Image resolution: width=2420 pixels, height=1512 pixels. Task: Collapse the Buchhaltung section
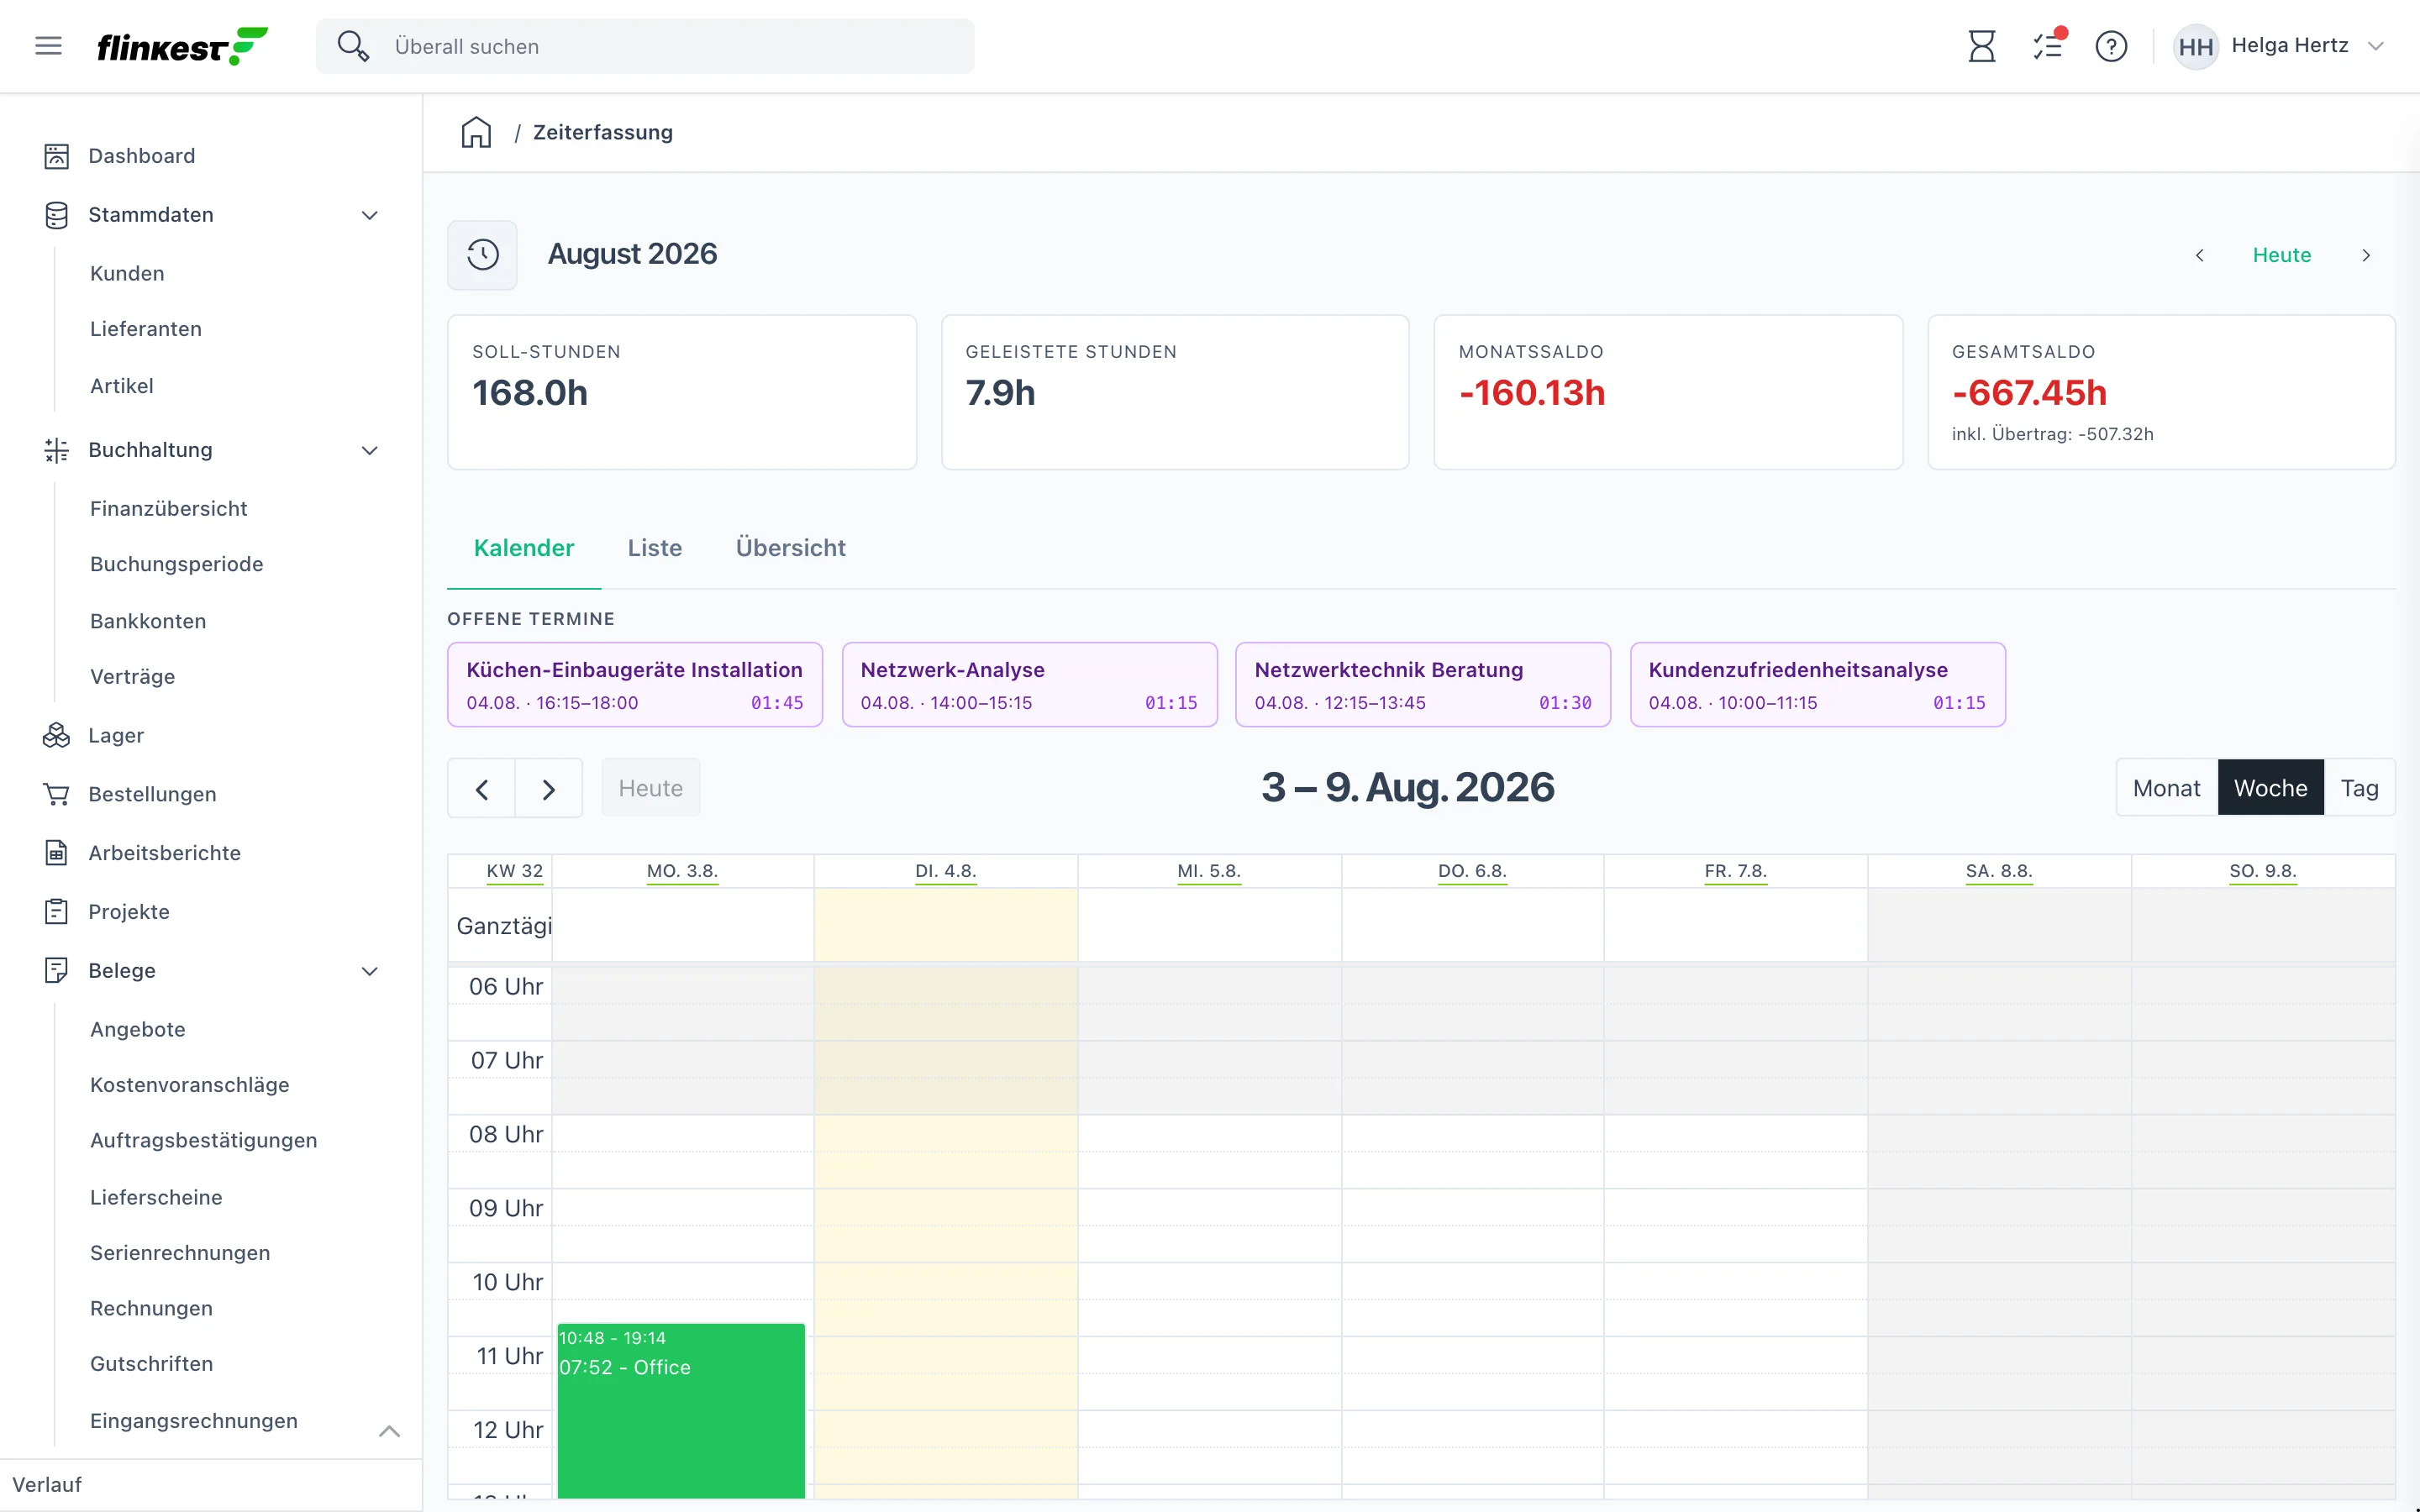tap(370, 450)
